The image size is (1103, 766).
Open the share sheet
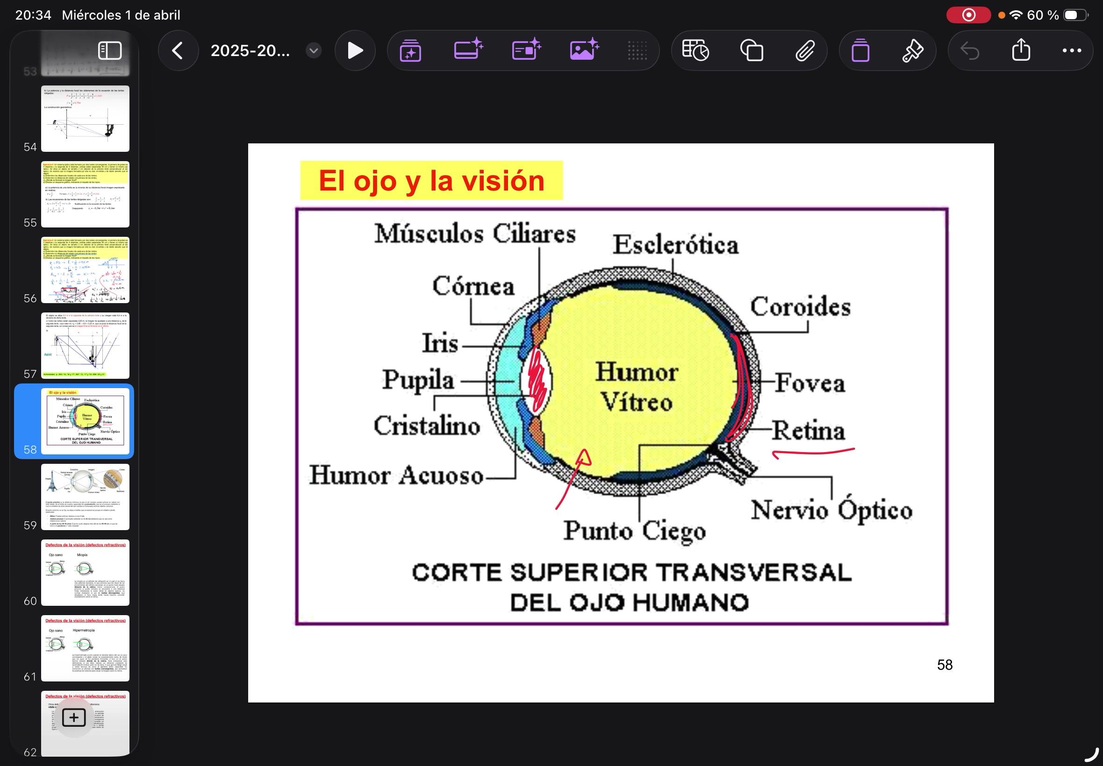click(x=1021, y=50)
